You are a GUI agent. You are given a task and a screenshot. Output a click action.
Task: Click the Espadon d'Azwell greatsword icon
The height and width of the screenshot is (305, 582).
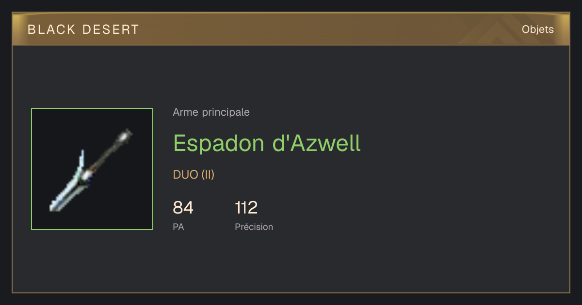click(x=92, y=169)
